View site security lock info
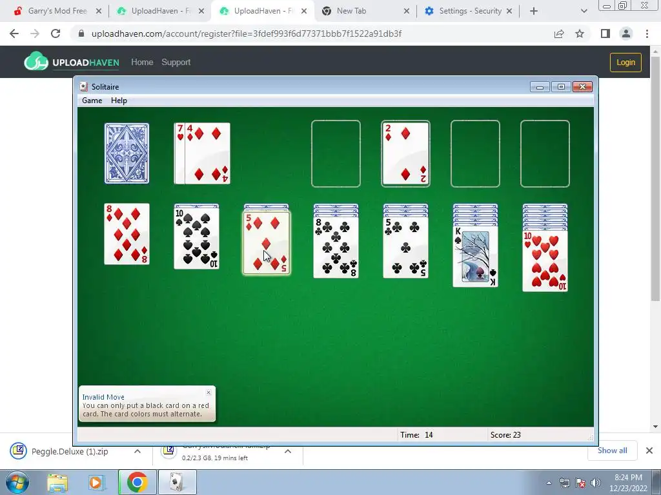The image size is (661, 495). coord(81,34)
